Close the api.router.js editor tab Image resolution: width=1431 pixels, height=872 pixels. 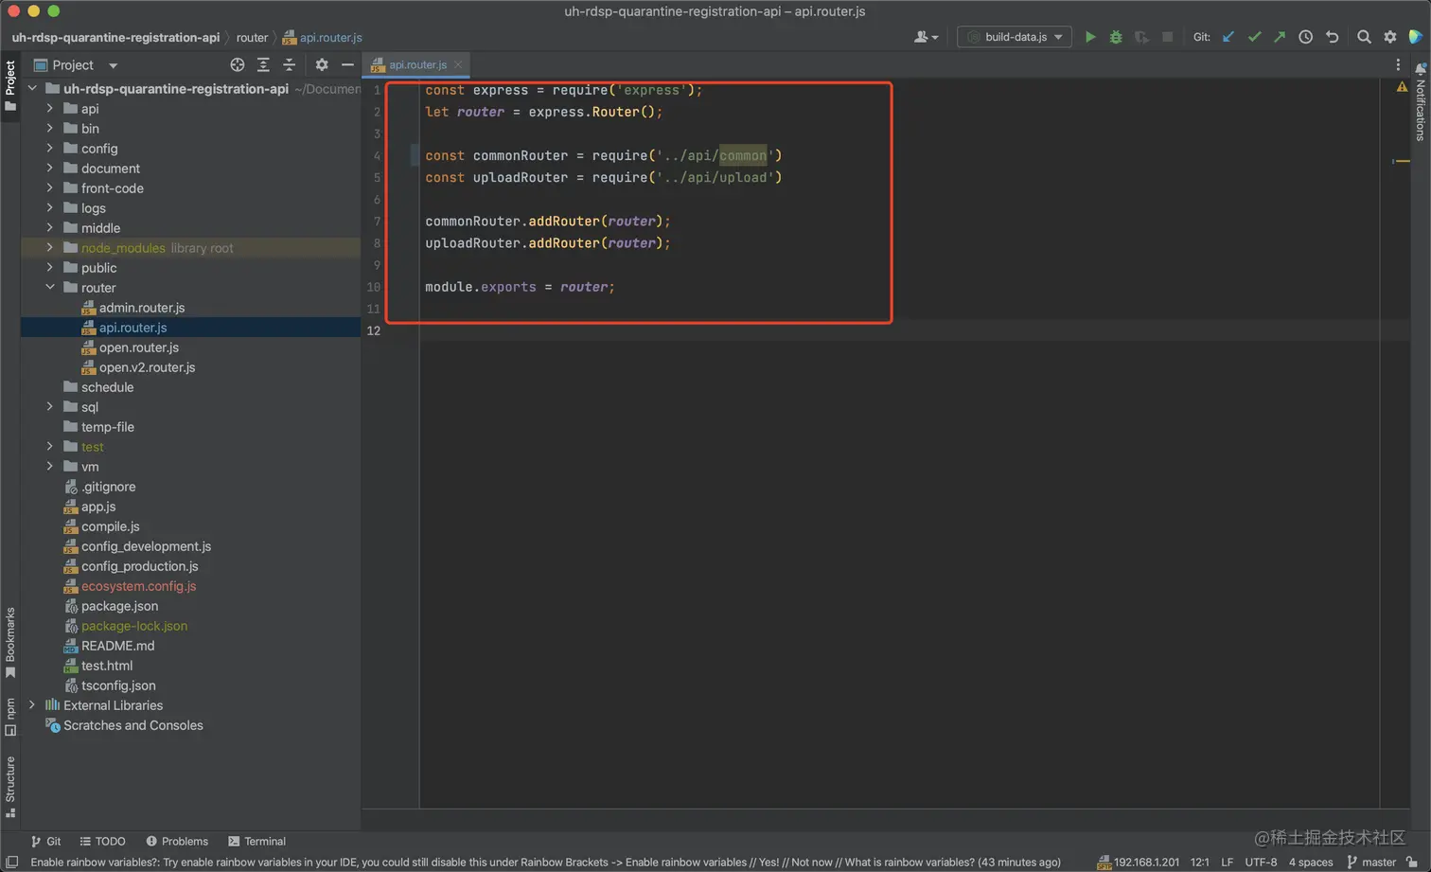click(x=458, y=64)
